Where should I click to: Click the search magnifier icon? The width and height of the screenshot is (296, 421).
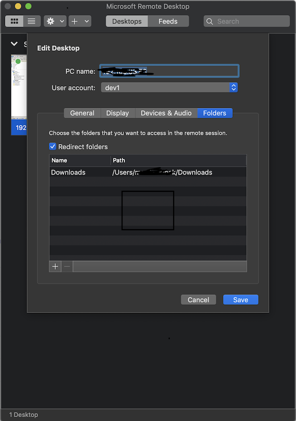[x=210, y=22]
